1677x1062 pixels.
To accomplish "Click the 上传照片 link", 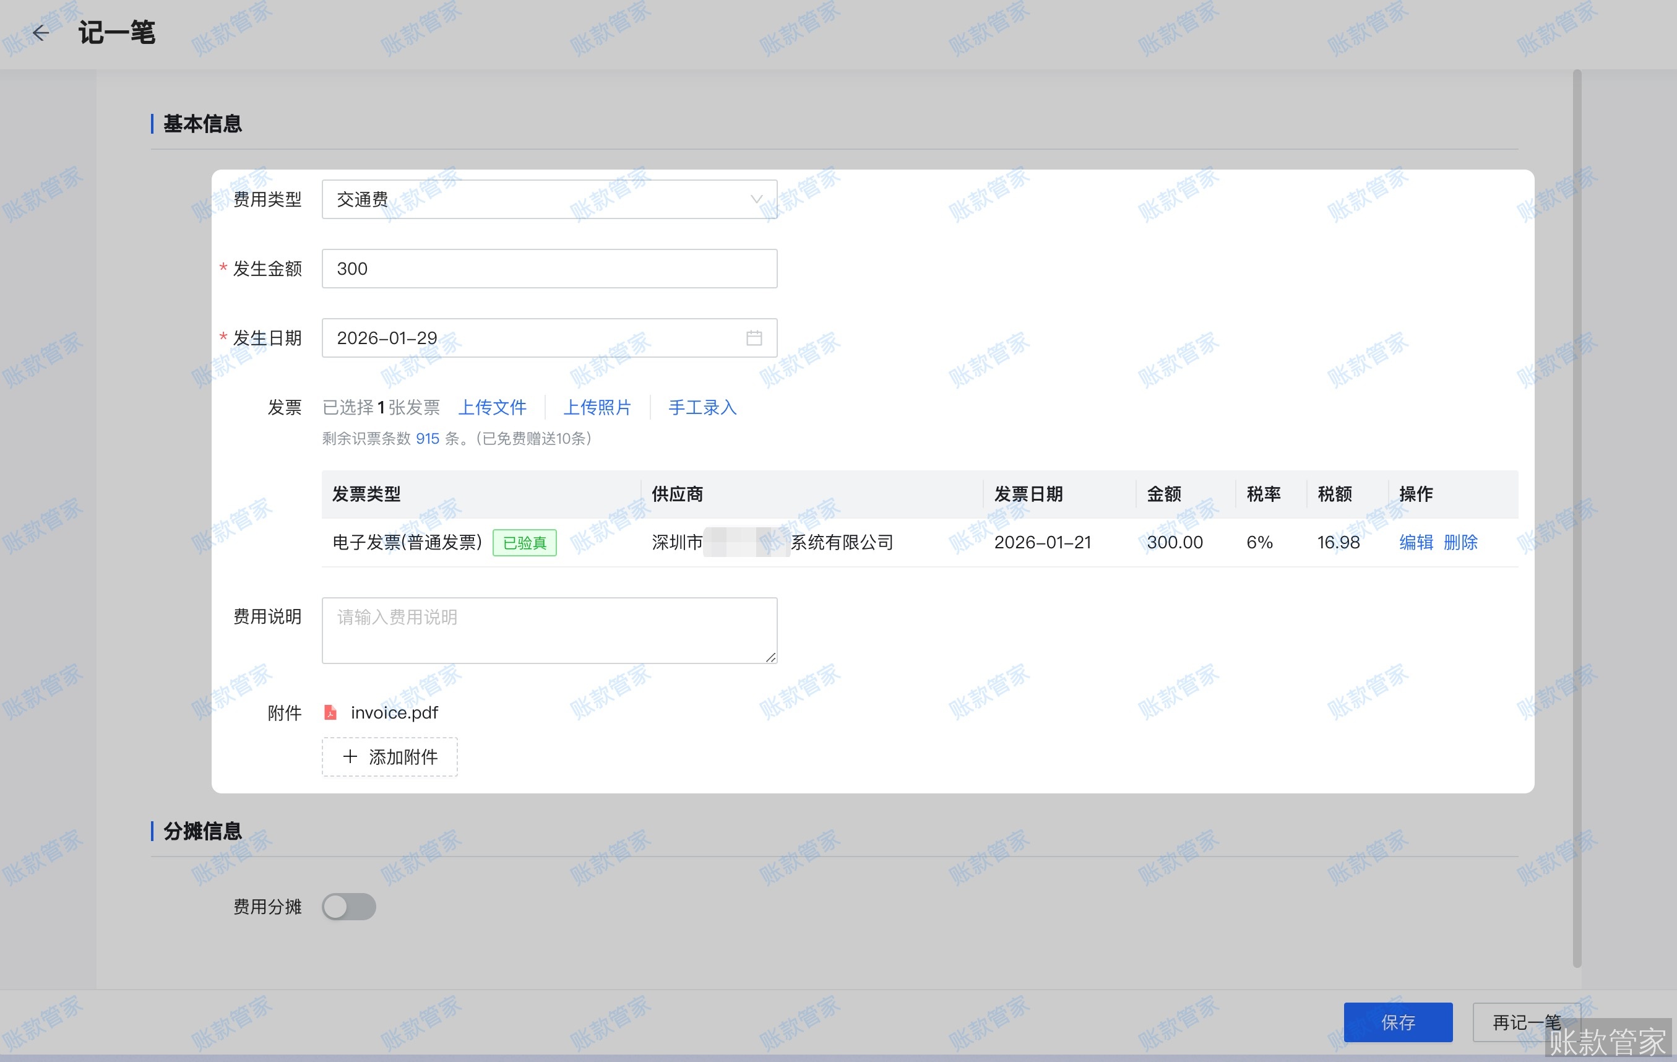I will [x=598, y=407].
